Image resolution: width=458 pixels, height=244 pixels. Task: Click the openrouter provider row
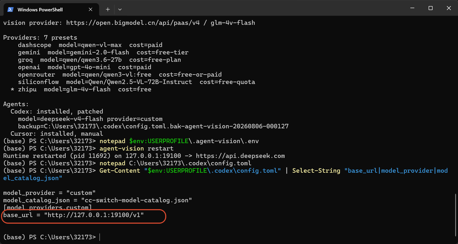120,75
